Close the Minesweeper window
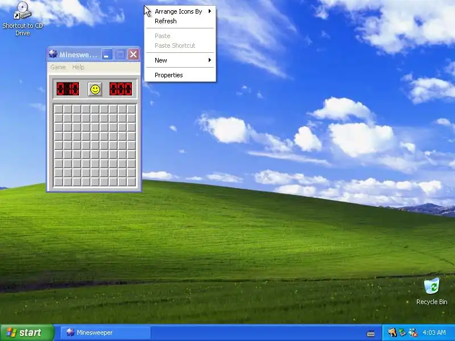The image size is (455, 341). (x=134, y=54)
